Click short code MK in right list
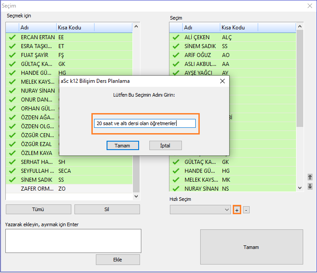 tap(226, 180)
